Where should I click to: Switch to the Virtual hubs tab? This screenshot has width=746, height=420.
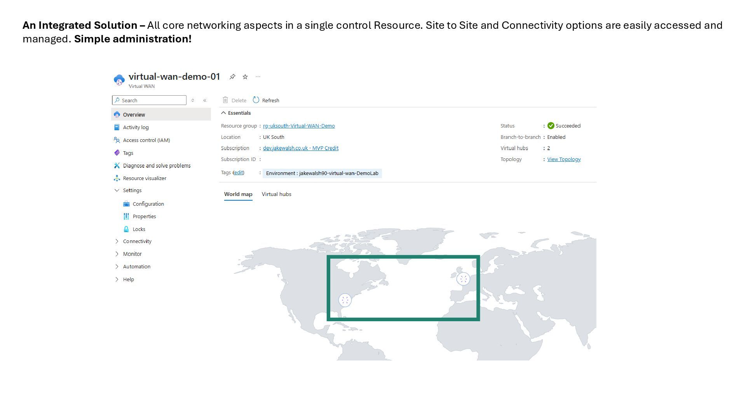[277, 194]
